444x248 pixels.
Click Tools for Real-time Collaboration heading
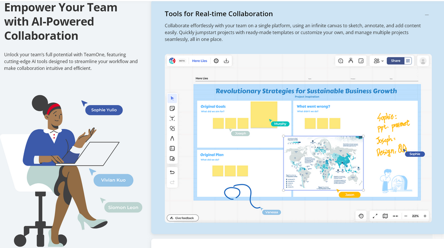pos(219,14)
